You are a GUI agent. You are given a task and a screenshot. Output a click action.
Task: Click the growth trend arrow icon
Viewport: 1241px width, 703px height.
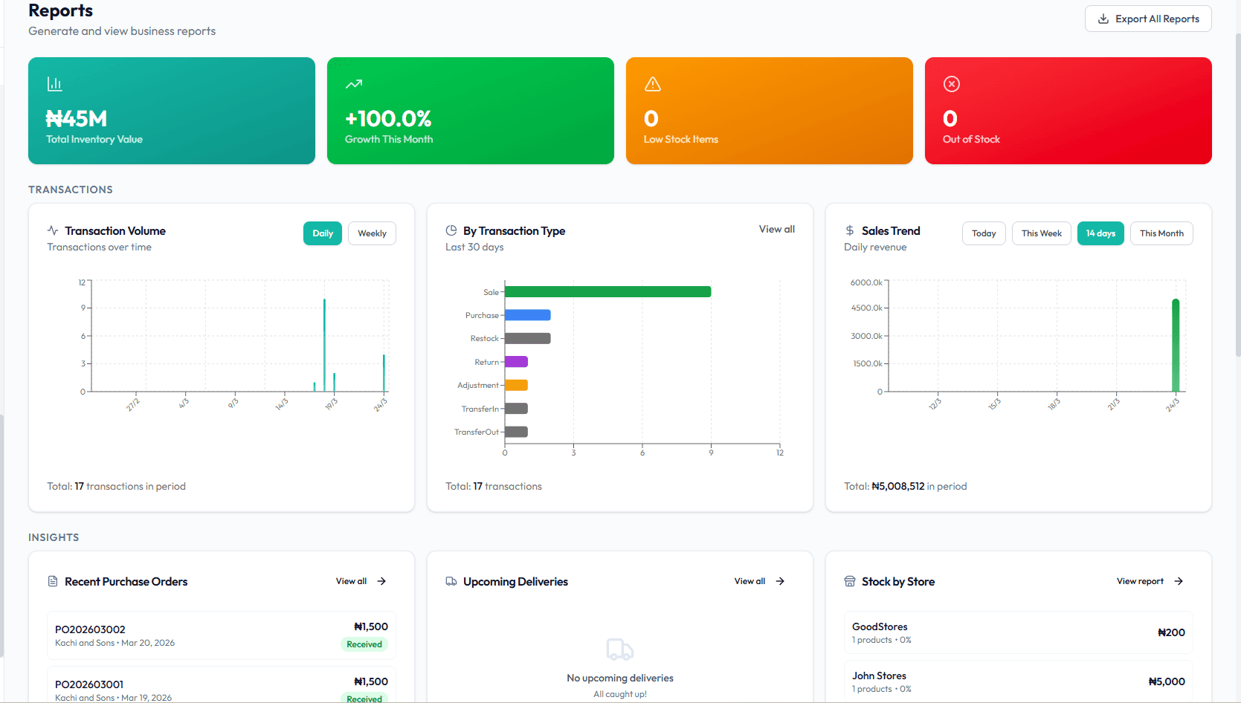coord(353,83)
